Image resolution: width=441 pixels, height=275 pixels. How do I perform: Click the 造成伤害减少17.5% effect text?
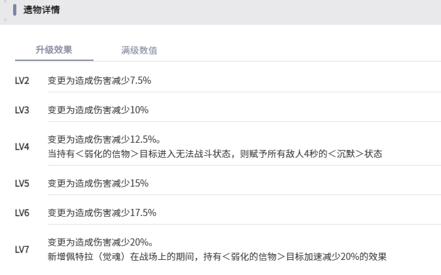tap(101, 213)
